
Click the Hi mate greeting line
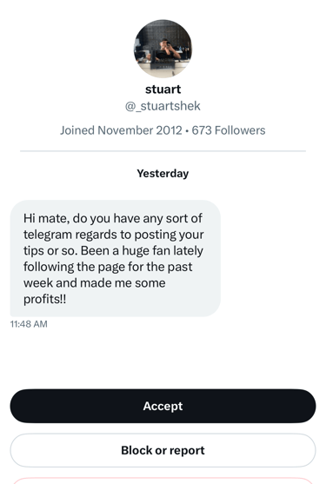113,219
